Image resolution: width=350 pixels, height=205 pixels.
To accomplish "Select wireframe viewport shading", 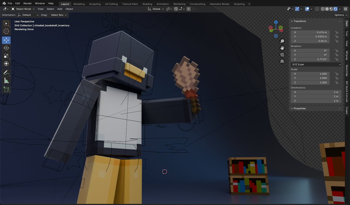I will tap(323, 9).
